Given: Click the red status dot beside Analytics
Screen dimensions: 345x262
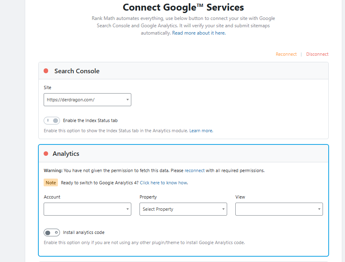Looking at the screenshot, I should click(46, 153).
